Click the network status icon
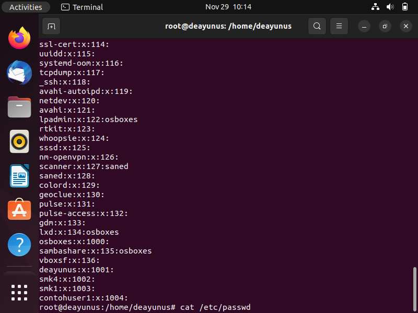418x313 pixels. coord(375,7)
